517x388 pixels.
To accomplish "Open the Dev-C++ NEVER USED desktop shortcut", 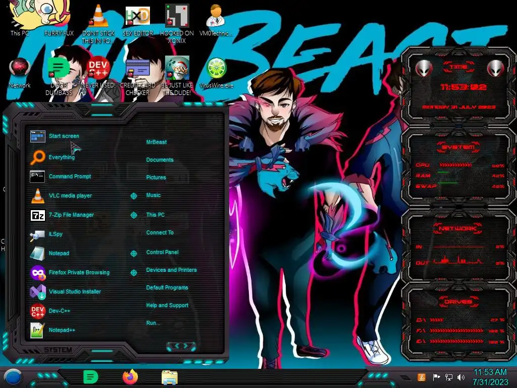I will tap(98, 73).
